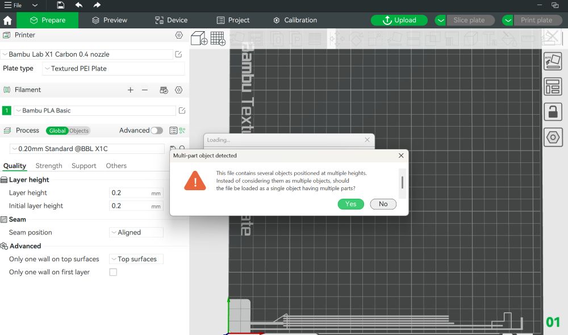Click the dialog message scrollbar
The width and height of the screenshot is (568, 335).
click(x=402, y=182)
